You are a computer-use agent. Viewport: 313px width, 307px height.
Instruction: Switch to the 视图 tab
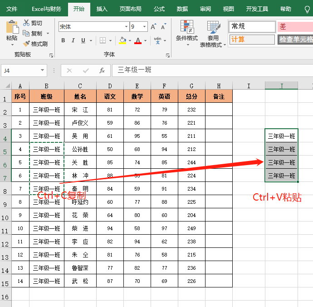(228, 9)
